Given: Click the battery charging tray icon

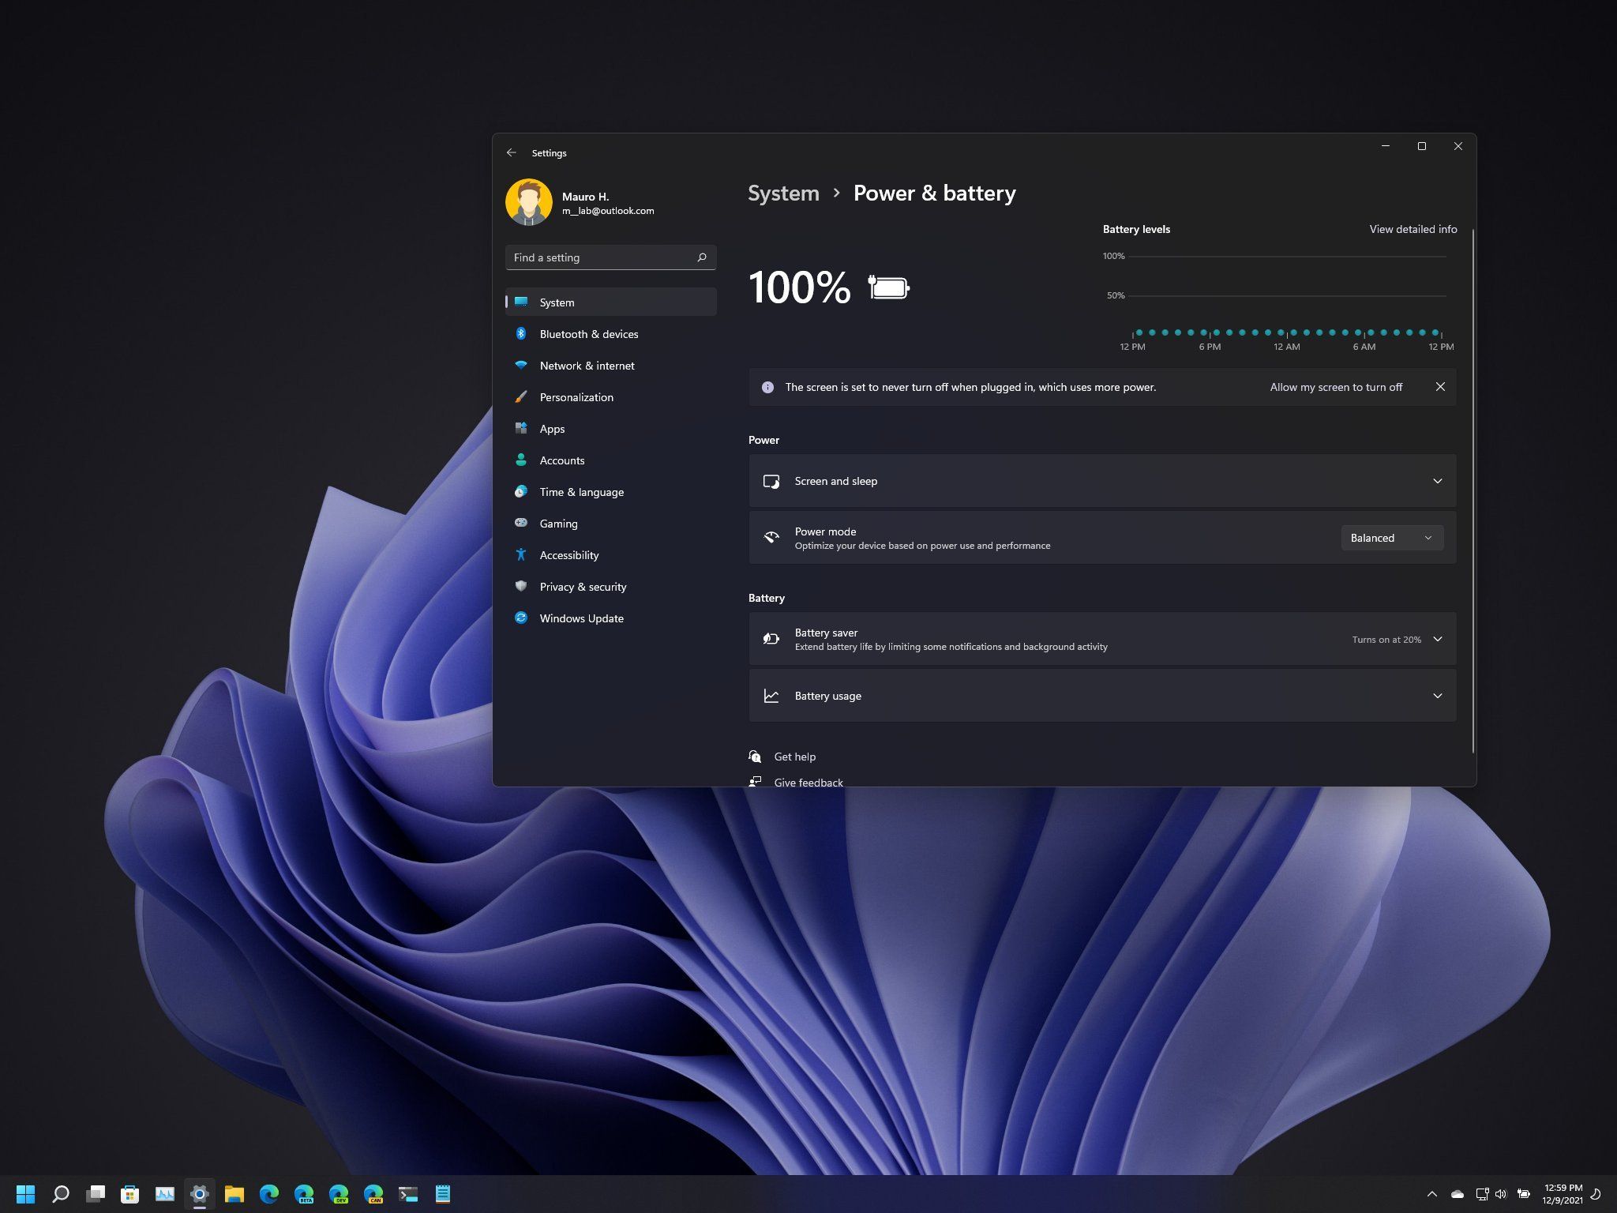Looking at the screenshot, I should (x=1524, y=1194).
